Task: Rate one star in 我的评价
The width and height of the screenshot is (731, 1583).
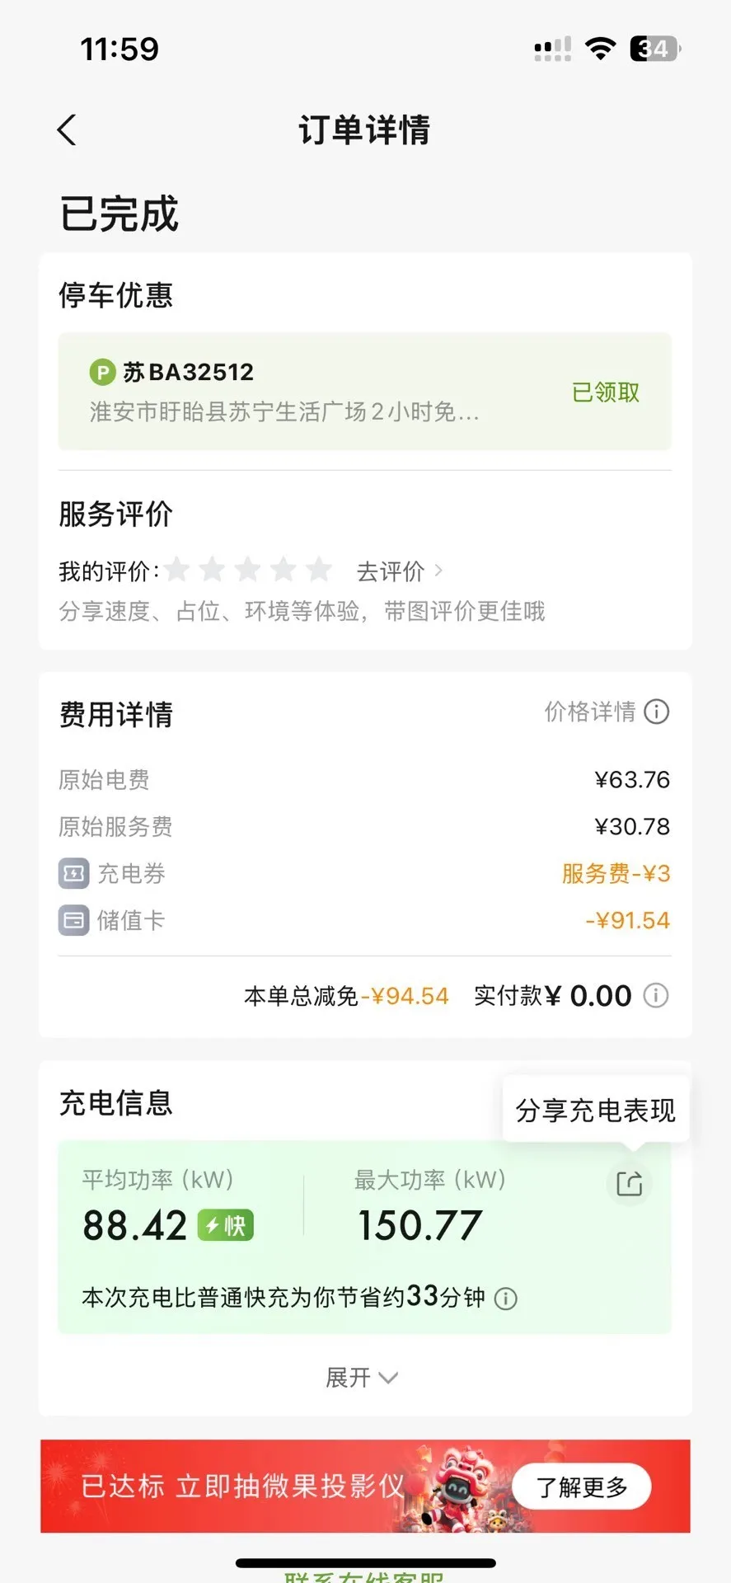Action: point(176,570)
